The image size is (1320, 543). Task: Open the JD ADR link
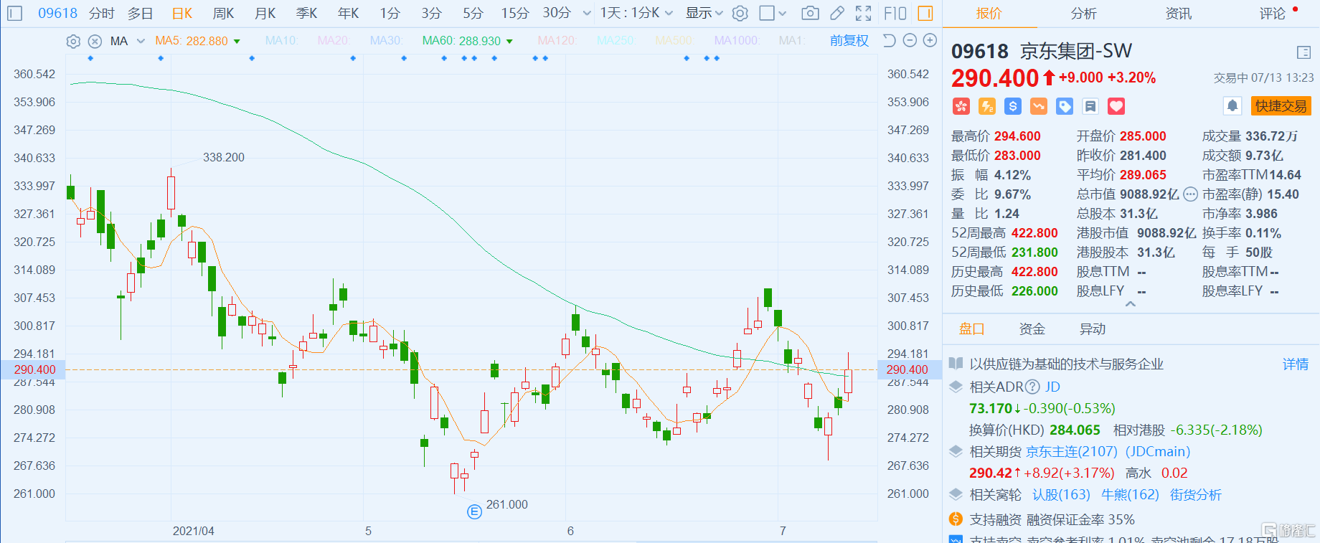coord(1052,387)
